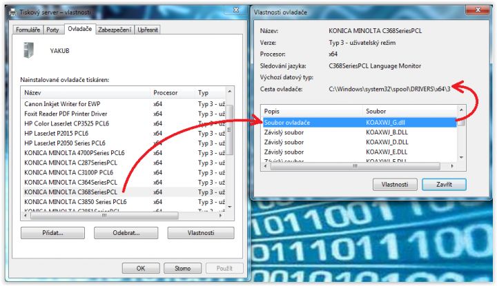The width and height of the screenshot is (497, 286).
Task: Click the Odebrat... button
Action: (x=126, y=233)
